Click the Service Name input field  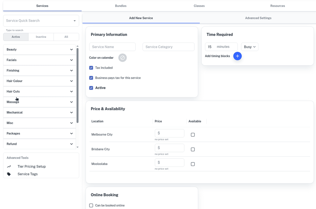tap(112, 47)
